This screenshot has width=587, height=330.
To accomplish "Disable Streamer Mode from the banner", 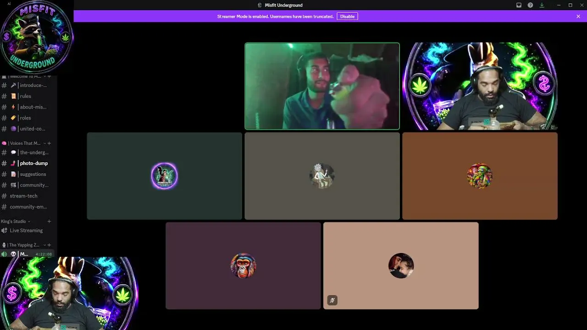I will click(347, 16).
